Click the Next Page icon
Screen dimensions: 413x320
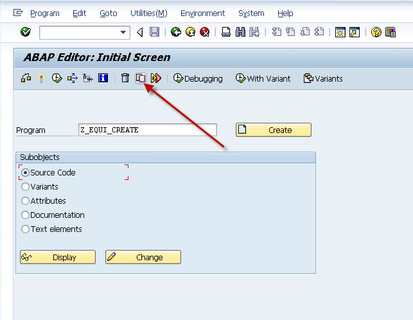tap(304, 32)
